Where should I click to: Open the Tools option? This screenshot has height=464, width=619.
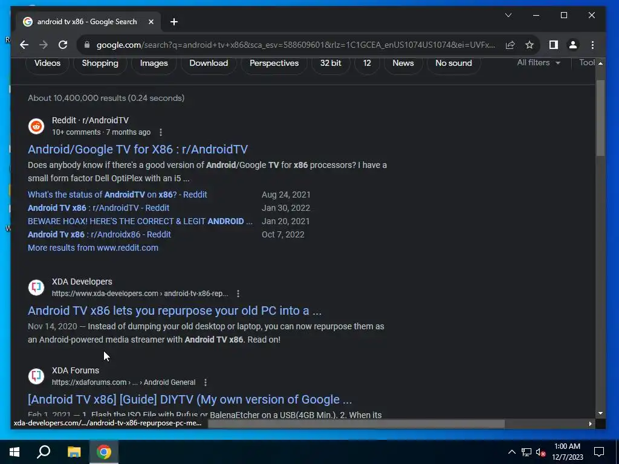tap(586, 63)
